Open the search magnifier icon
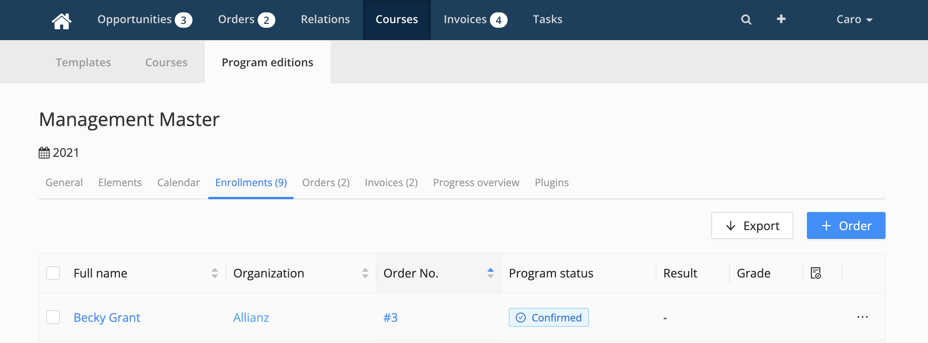 (x=746, y=20)
